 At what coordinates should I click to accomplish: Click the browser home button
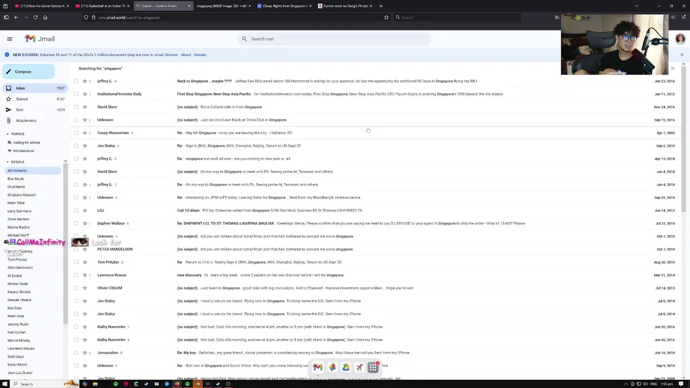point(45,17)
